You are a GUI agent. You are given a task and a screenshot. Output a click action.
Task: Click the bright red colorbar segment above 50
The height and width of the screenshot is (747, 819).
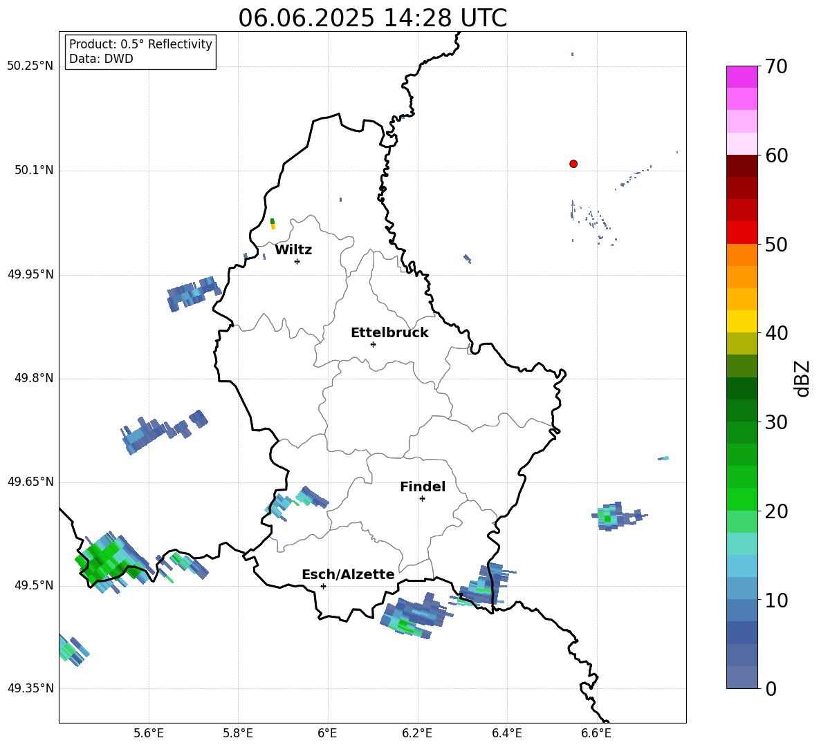742,233
